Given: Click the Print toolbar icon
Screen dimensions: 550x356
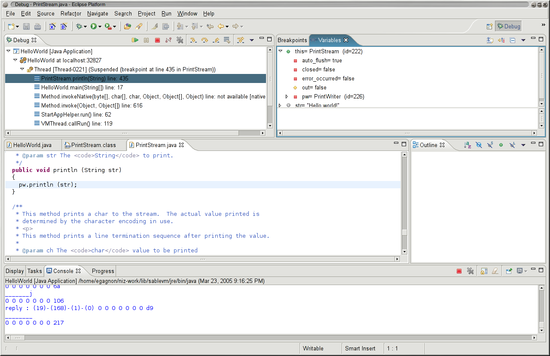Looking at the screenshot, I should tap(37, 27).
